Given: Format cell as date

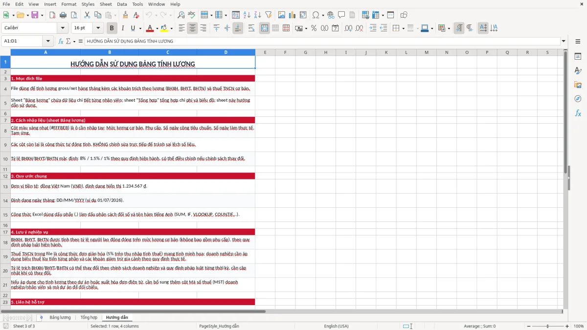Looking at the screenshot, I should 335,28.
